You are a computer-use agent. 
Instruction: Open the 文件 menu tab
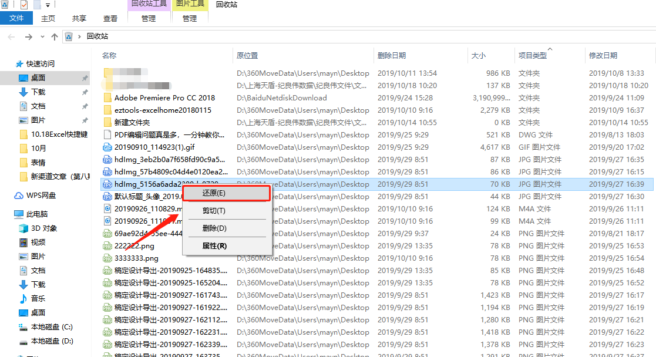pos(16,18)
